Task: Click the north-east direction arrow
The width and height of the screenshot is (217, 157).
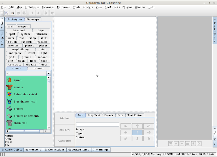Action: point(149,126)
